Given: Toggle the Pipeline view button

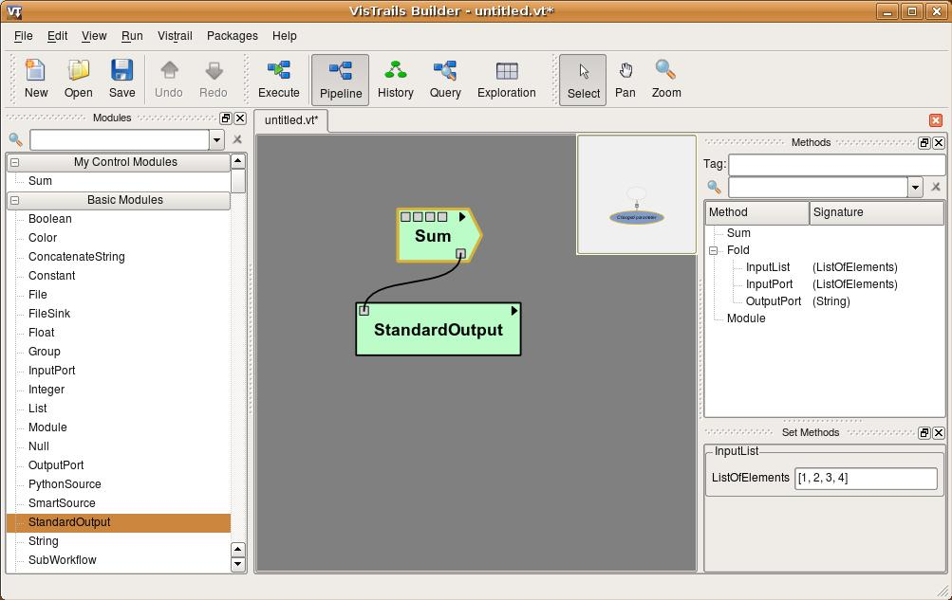Looking at the screenshot, I should pos(340,80).
